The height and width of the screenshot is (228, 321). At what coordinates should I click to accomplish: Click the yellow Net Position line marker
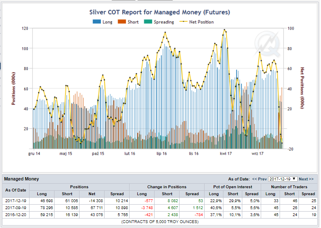pos(183,21)
